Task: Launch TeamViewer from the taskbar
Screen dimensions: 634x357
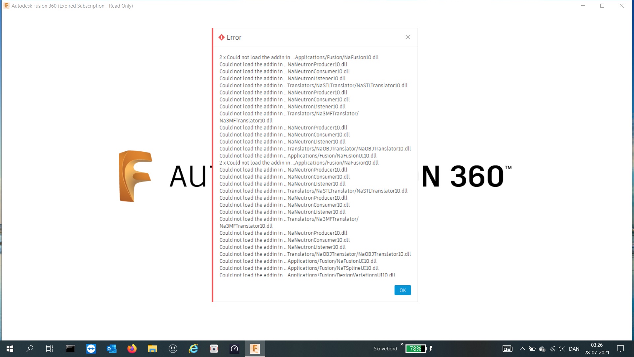Action: coord(91,349)
